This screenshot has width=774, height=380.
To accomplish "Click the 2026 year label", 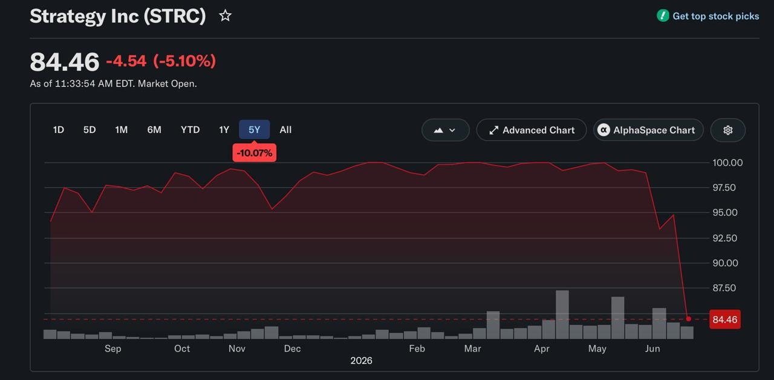I will (362, 361).
